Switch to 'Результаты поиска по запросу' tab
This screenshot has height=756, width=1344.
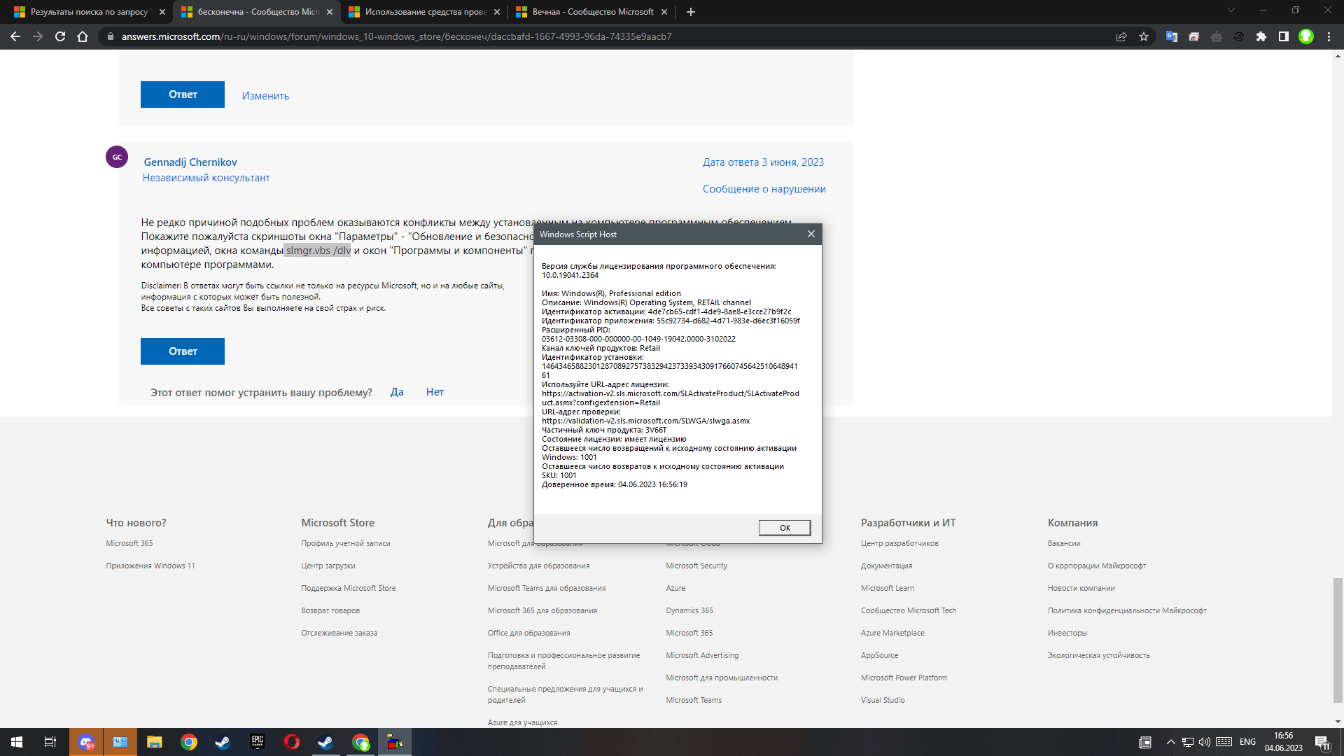click(x=89, y=12)
